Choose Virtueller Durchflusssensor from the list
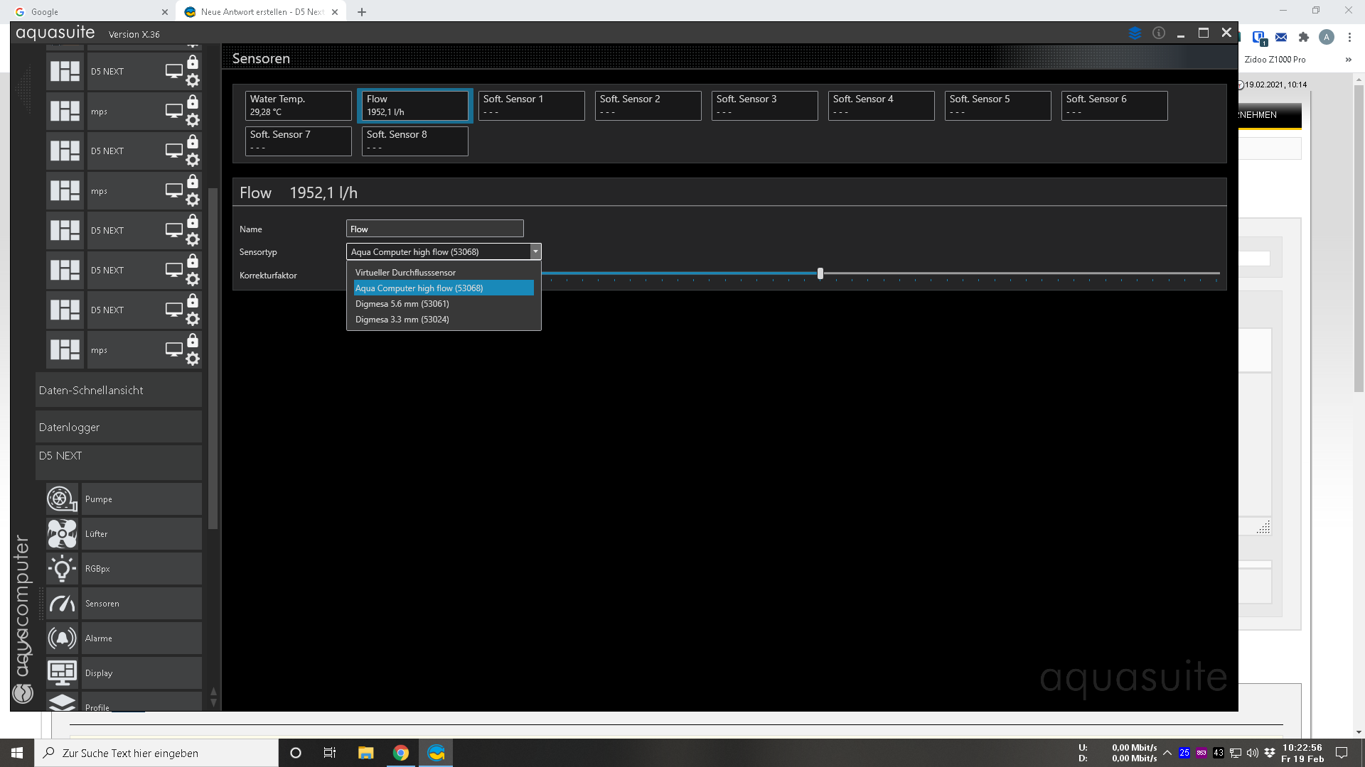Image resolution: width=1365 pixels, height=767 pixels. click(405, 273)
